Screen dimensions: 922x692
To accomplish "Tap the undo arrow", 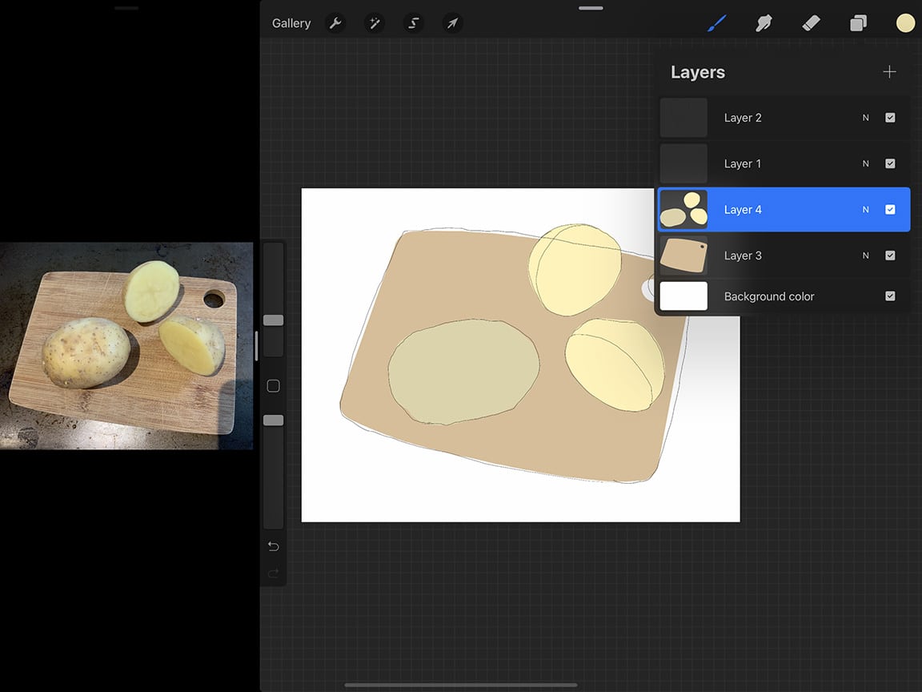I will coord(273,546).
